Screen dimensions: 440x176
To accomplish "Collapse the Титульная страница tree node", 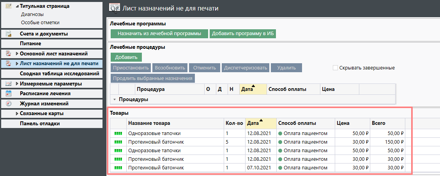I will click(x=17, y=6).
